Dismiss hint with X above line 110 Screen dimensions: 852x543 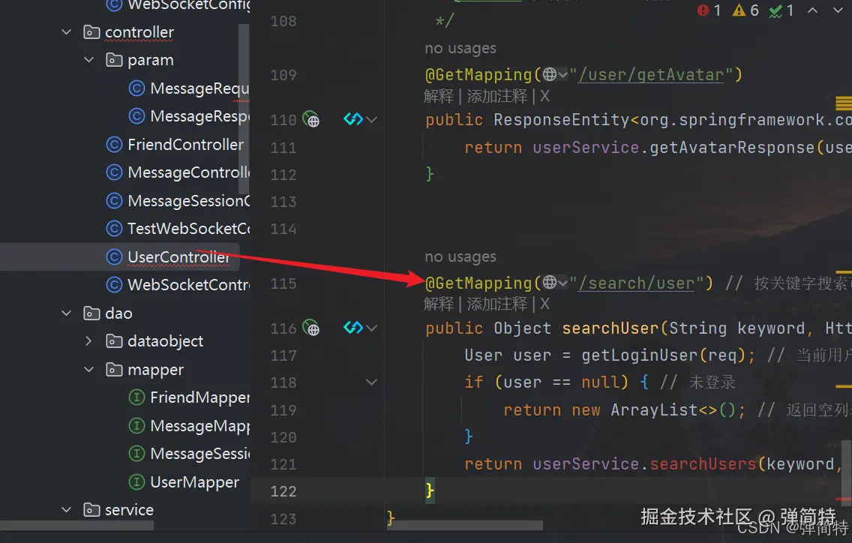click(545, 96)
